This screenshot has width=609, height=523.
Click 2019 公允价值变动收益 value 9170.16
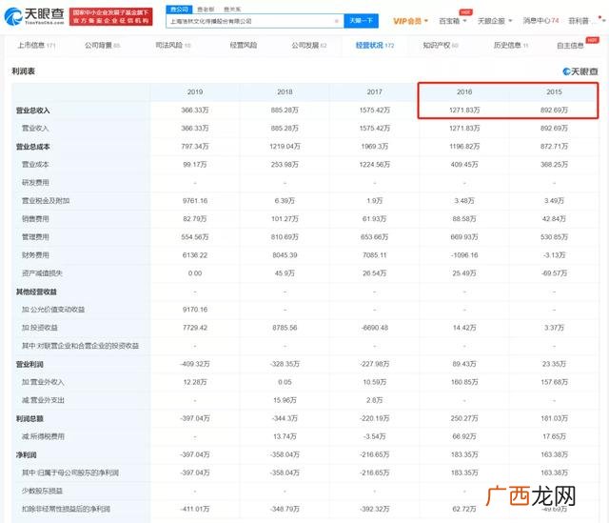195,310
